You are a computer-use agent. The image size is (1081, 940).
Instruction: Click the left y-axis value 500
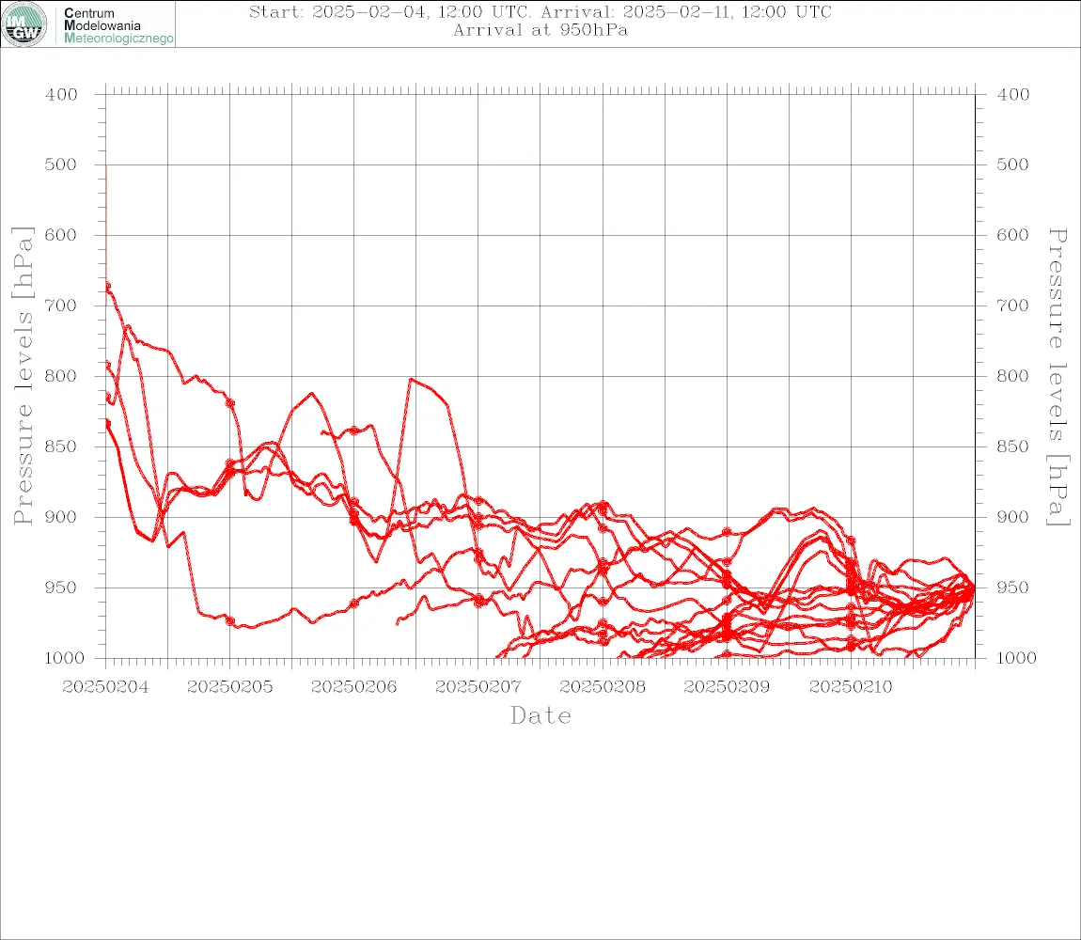[x=61, y=164]
